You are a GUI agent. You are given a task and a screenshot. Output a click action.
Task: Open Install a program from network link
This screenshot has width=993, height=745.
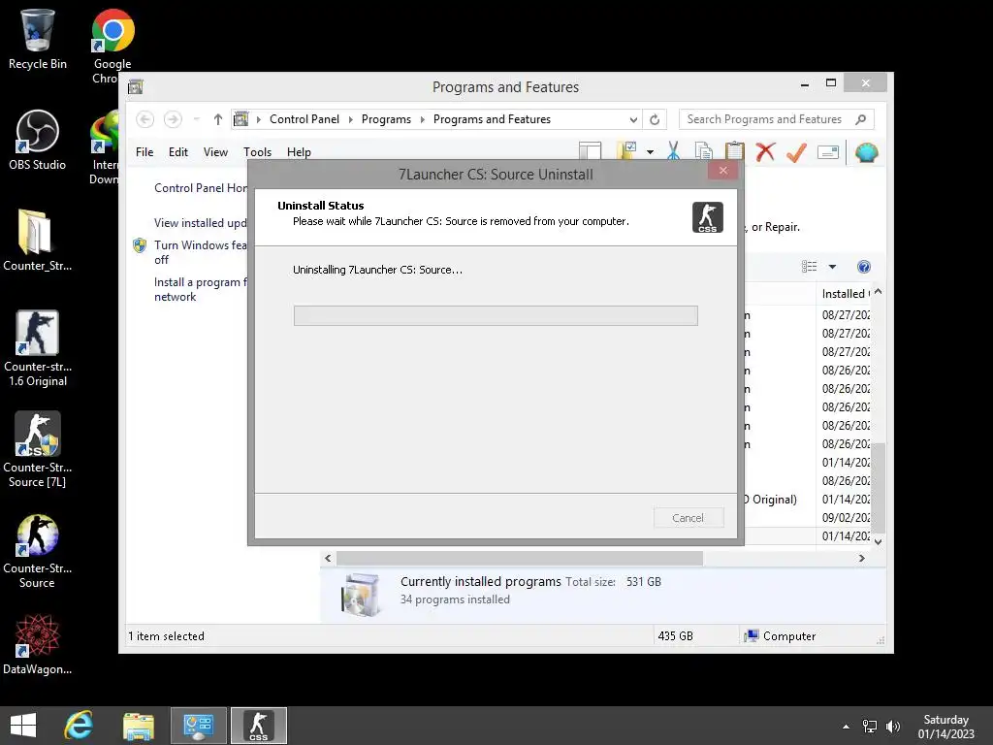200,289
